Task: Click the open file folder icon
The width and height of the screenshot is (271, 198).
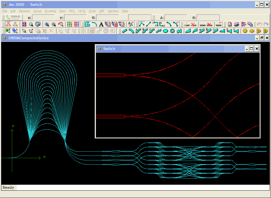Action: (x=236, y=24)
